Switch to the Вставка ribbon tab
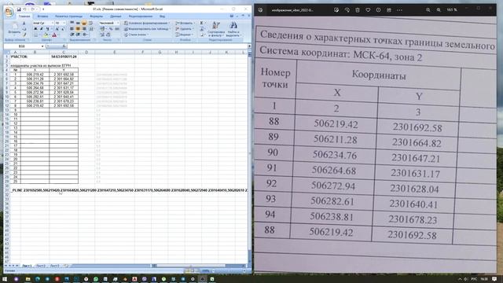The image size is (503, 283). coord(42,16)
